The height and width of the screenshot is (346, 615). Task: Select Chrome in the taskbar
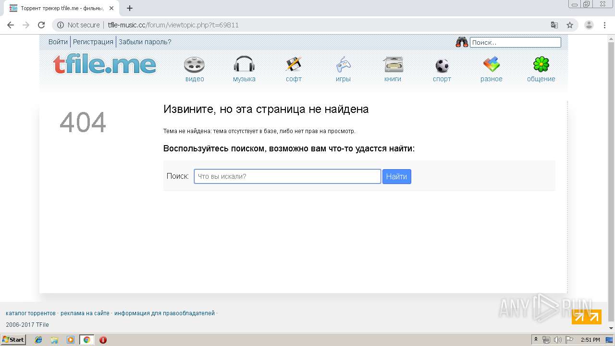click(x=86, y=340)
